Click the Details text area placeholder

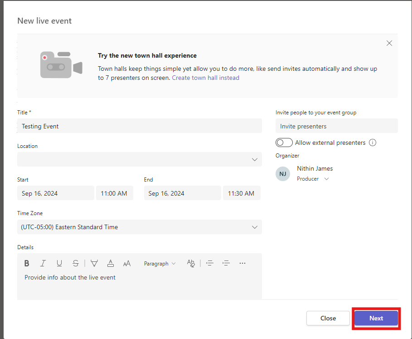[x=70, y=277]
